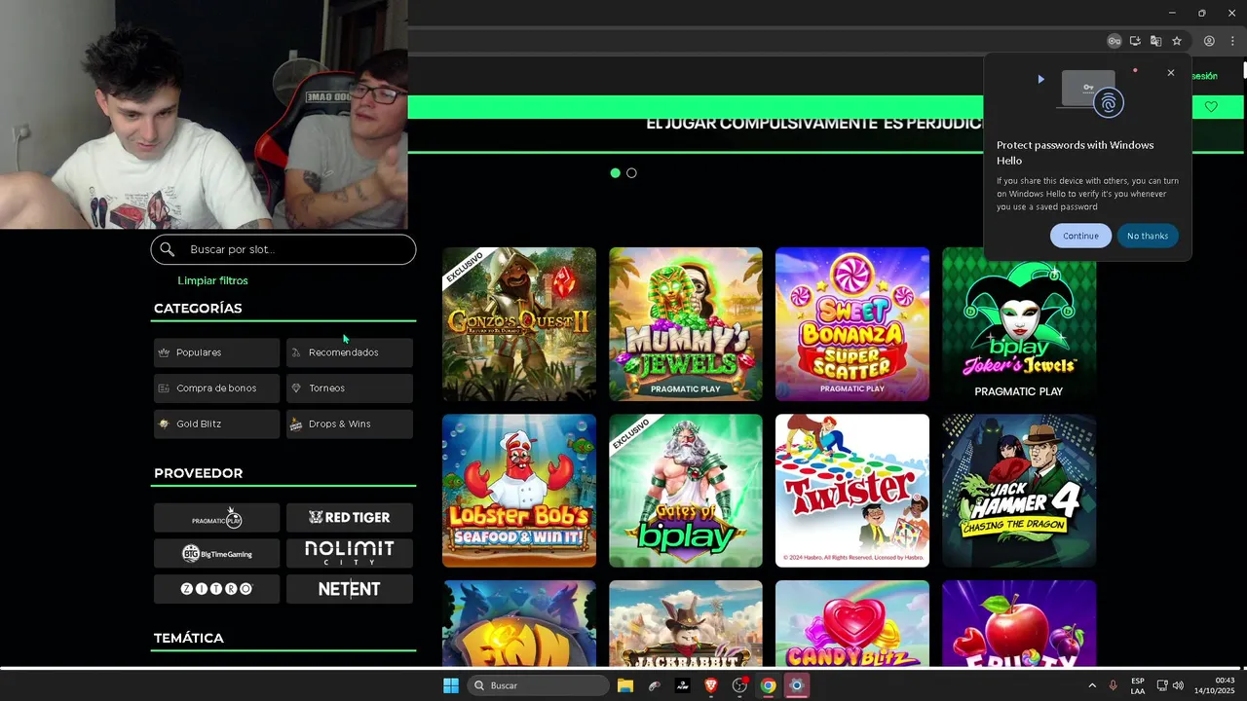Filter by Zitro provider
The height and width of the screenshot is (701, 1247).
[216, 589]
